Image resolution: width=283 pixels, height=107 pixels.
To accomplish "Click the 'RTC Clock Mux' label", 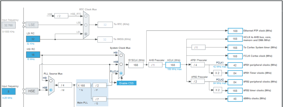I will click(x=88, y=9).
